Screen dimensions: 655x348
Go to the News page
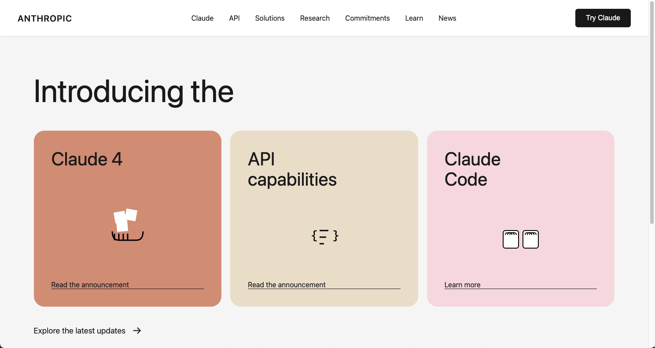[x=447, y=18]
